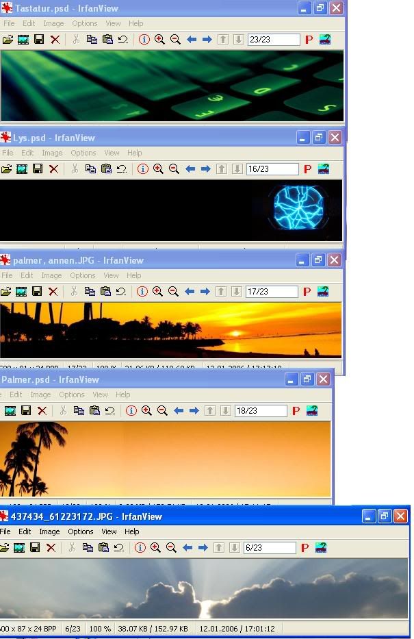Click the Copy icon in 437434_61223172.JPG window

87,548
